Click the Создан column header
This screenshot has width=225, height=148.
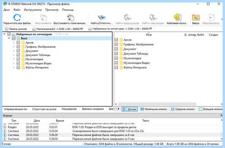pyautogui.click(x=213, y=35)
